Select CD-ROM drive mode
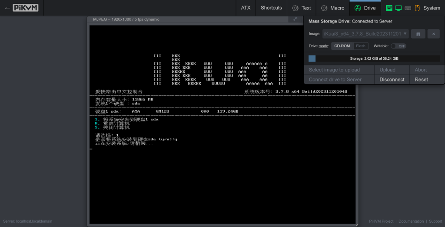This screenshot has height=227, width=445. click(x=342, y=46)
